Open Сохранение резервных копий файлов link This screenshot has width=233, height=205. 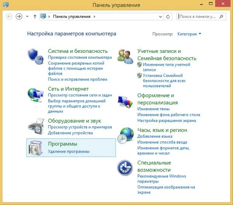76,68
